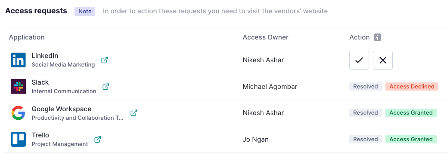The image size is (447, 158).
Task: Open Google Workspace external link icon
Action: coord(133,113)
